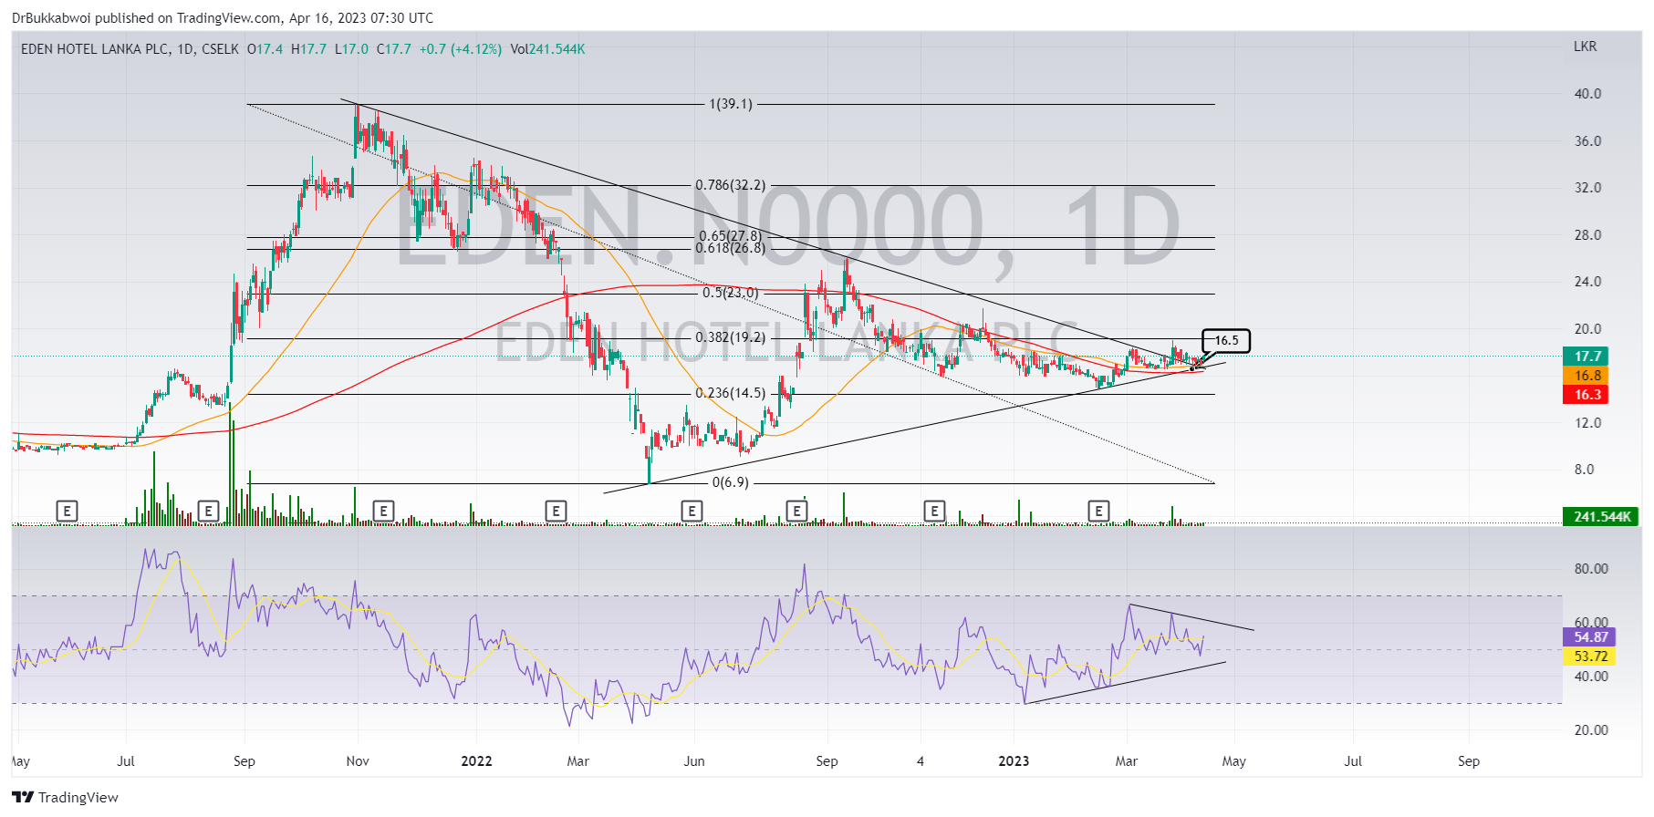Open the earnings E marker after the 4 date label

(x=934, y=511)
